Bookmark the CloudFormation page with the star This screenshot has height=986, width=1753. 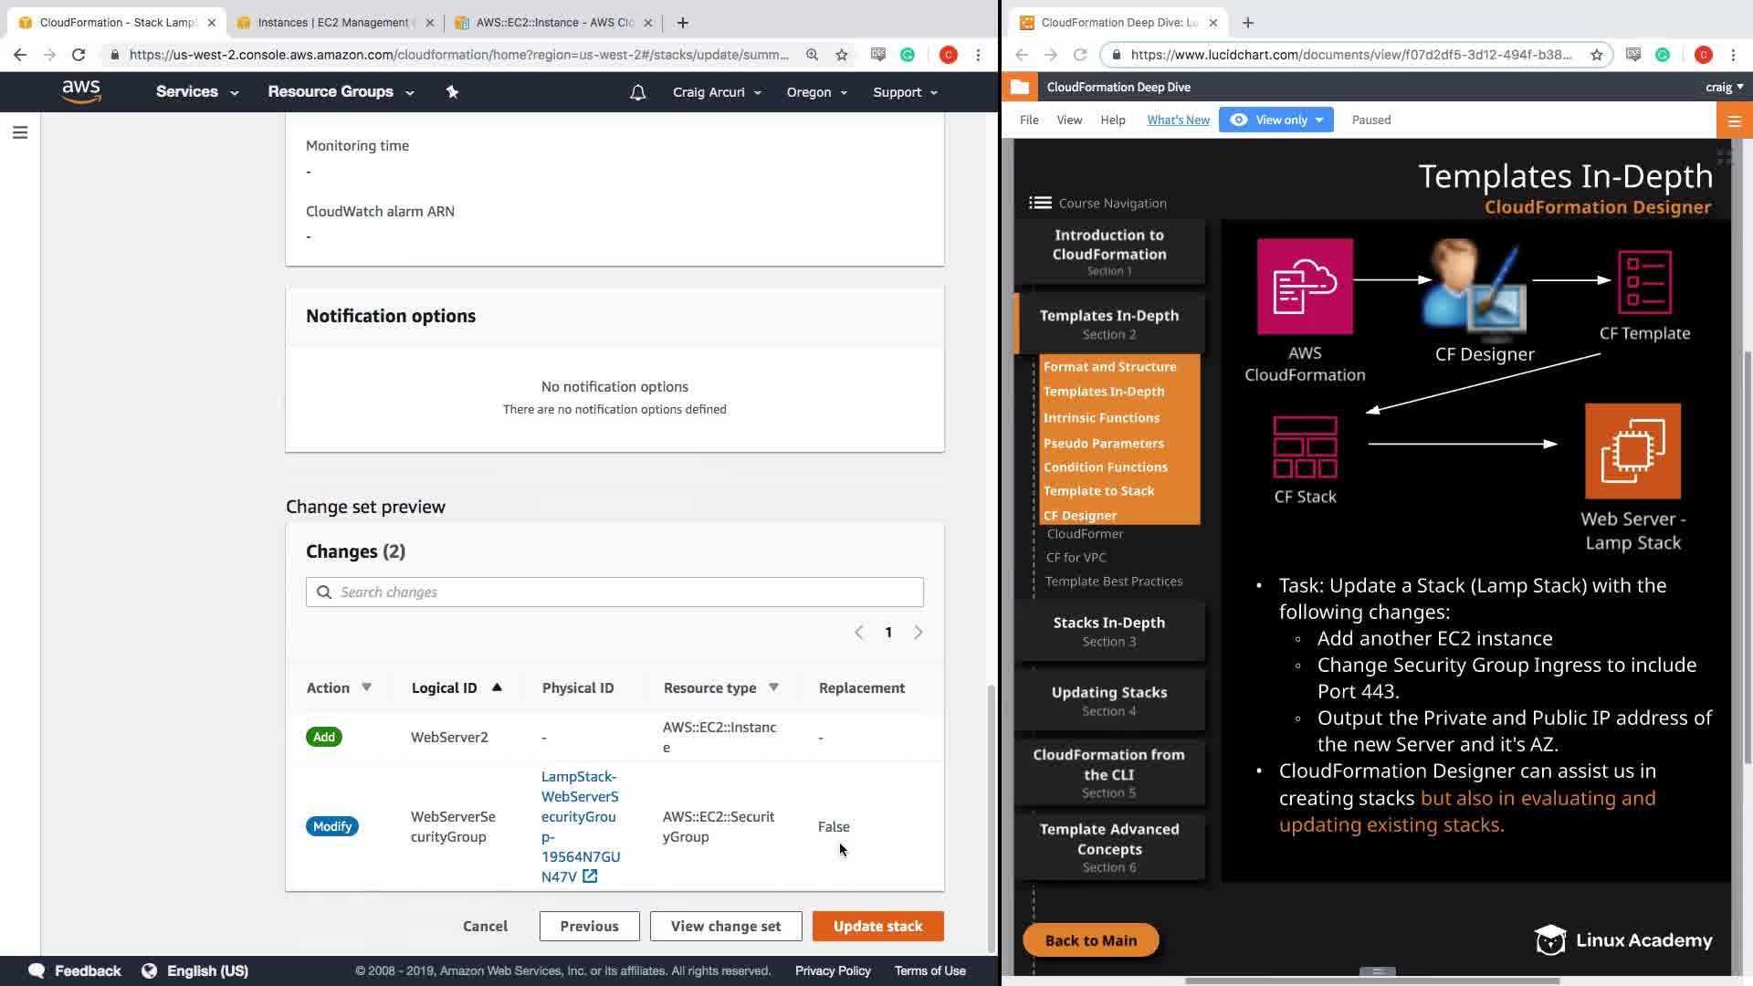841,55
